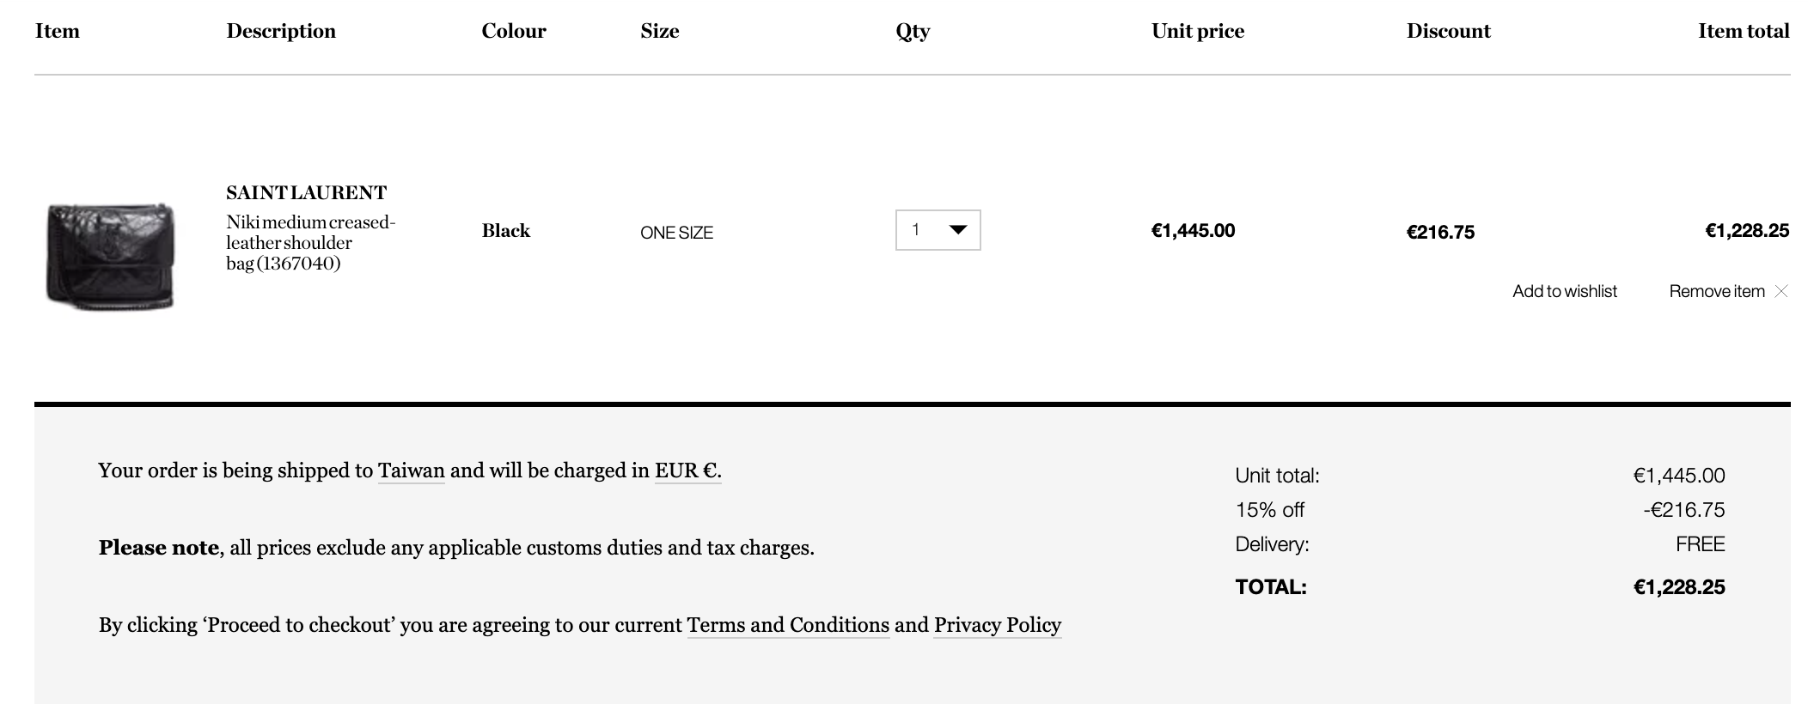The image size is (1808, 704).
Task: Open the Privacy Policy link
Action: (x=997, y=625)
